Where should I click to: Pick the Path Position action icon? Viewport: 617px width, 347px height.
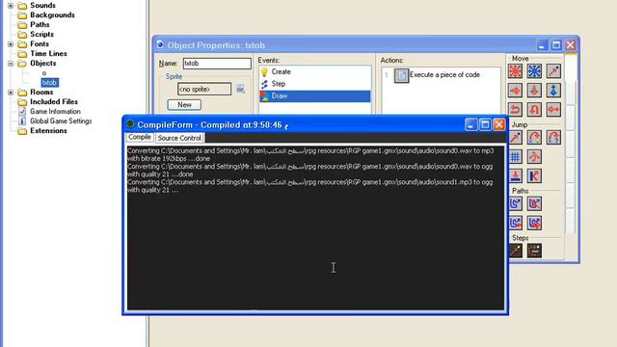[x=515, y=223]
